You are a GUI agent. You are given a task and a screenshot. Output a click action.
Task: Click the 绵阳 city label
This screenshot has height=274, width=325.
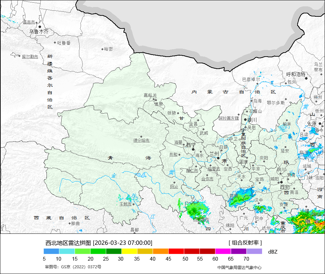pyautogui.click(x=230, y=225)
